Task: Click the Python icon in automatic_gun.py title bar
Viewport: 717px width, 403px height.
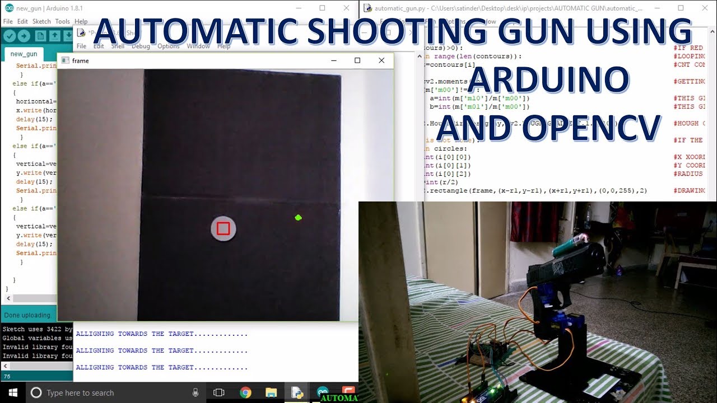Action: pos(367,8)
